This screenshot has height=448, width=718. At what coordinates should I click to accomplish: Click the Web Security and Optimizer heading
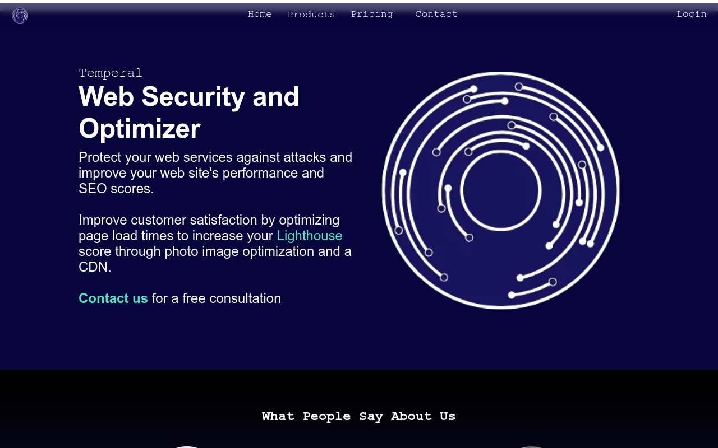(189, 113)
